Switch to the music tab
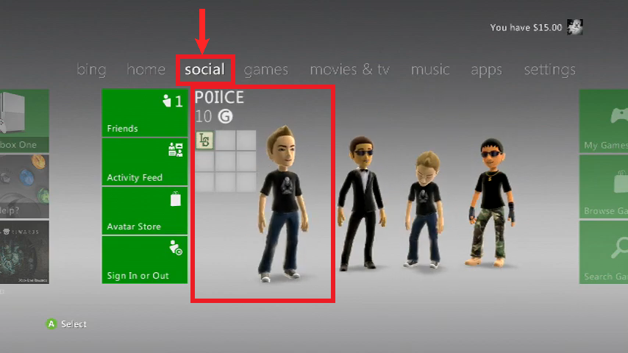The height and width of the screenshot is (353, 628). [x=430, y=69]
